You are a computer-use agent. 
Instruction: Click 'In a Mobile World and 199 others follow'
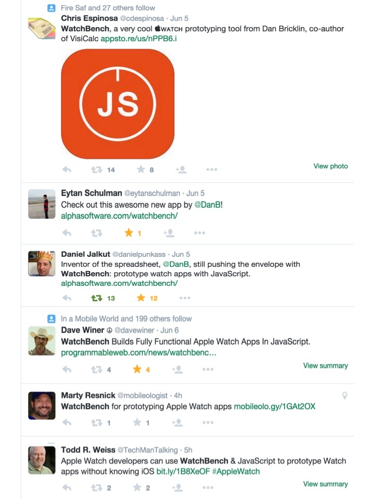click(126, 319)
